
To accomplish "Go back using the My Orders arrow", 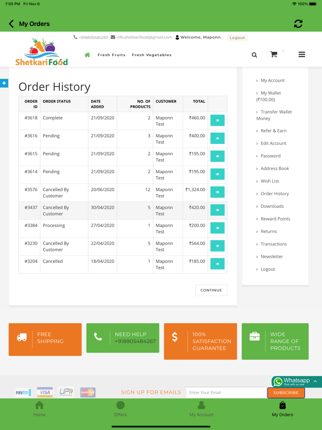I will [11, 24].
